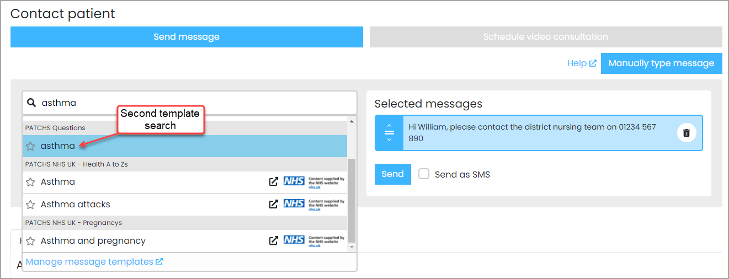The height and width of the screenshot is (279, 729).
Task: Click the template search field
Action: pyautogui.click(x=193, y=103)
